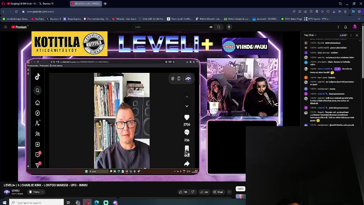Open the recommended video thumbnail below Kaikki
The image size is (364, 205).
coord(241,196)
